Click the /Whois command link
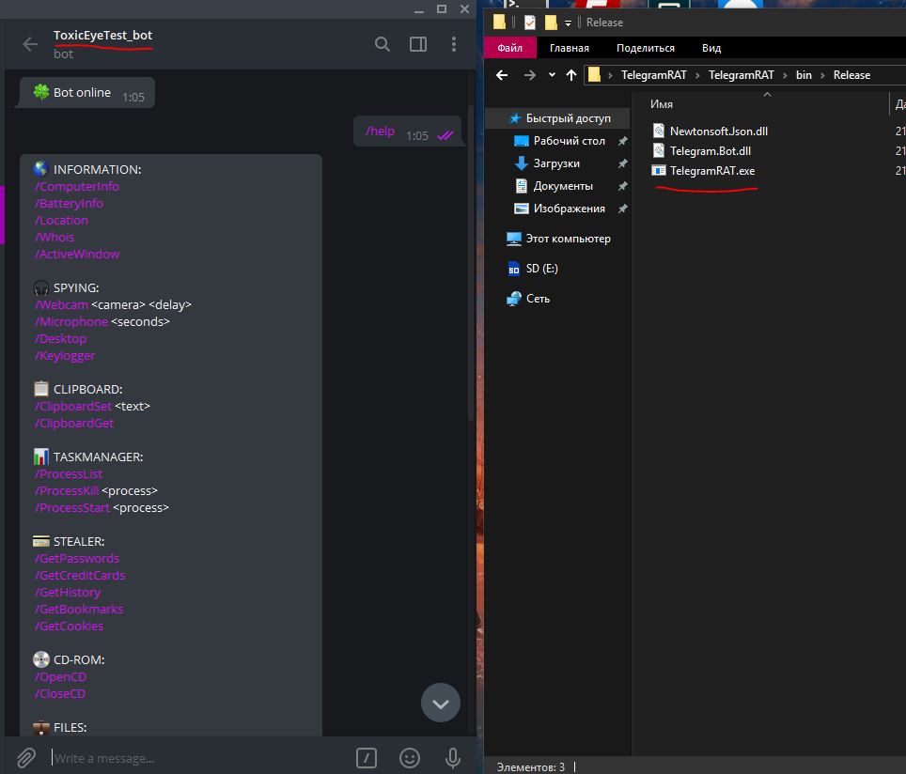This screenshot has height=774, width=906. [55, 237]
